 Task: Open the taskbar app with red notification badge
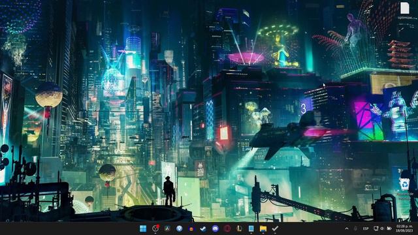point(155,228)
